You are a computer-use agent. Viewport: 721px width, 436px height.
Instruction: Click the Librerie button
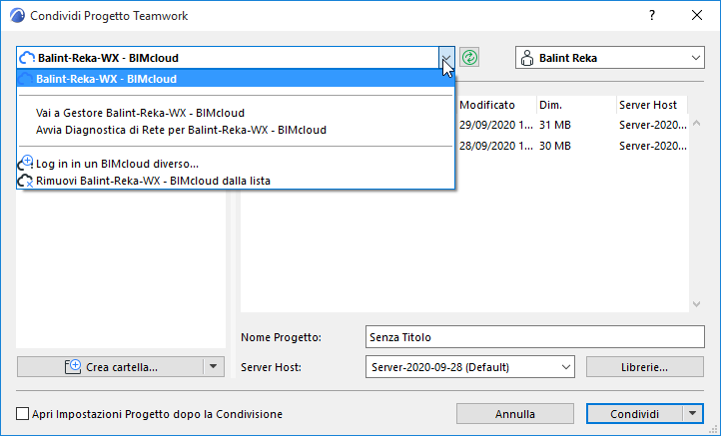point(645,367)
